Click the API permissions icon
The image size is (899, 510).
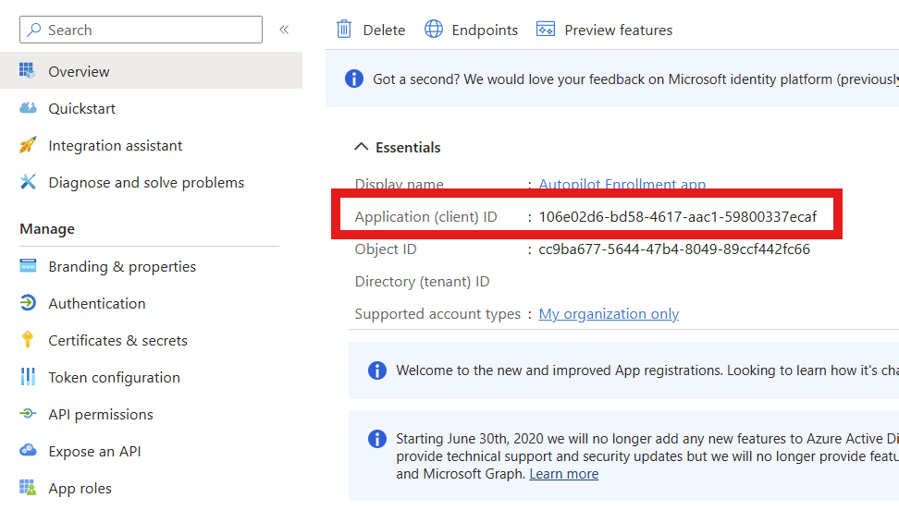pos(28,415)
